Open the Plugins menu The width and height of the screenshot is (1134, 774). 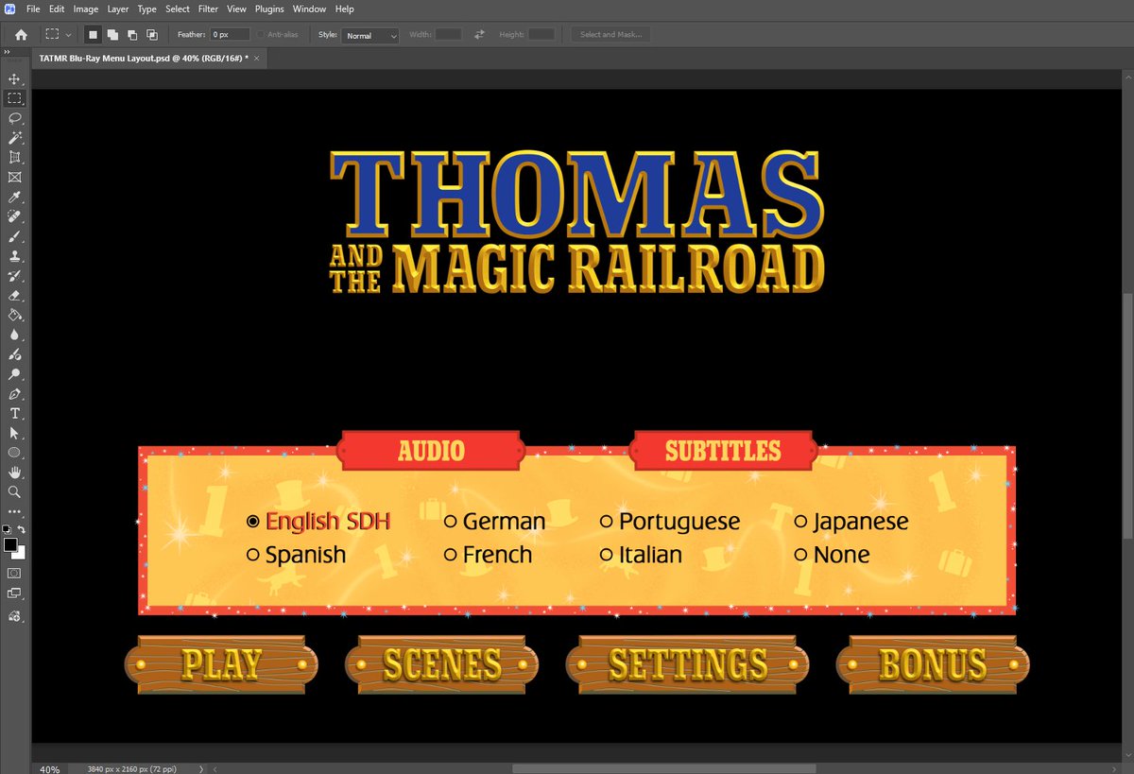point(269,9)
